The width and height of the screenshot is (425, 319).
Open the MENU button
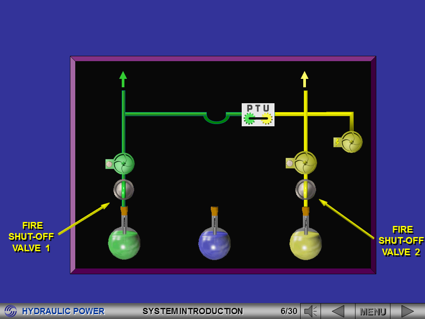tap(373, 311)
